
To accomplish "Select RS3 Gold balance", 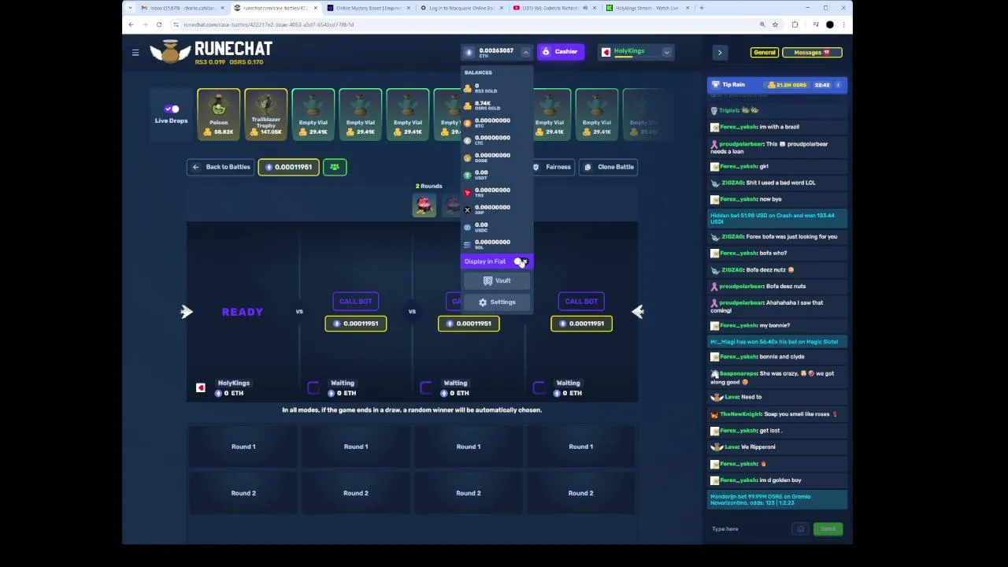I will (x=497, y=88).
